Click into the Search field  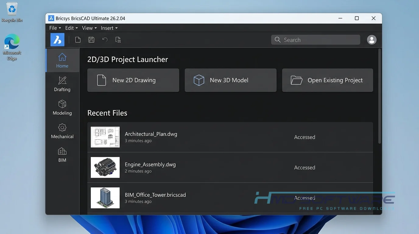(315, 40)
